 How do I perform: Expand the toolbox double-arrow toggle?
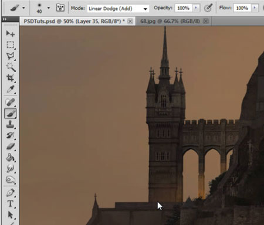pyautogui.click(x=5, y=19)
